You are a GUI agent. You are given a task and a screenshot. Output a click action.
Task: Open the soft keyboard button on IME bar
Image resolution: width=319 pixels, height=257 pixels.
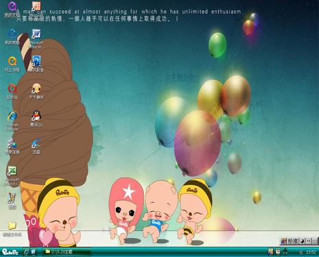315,241
